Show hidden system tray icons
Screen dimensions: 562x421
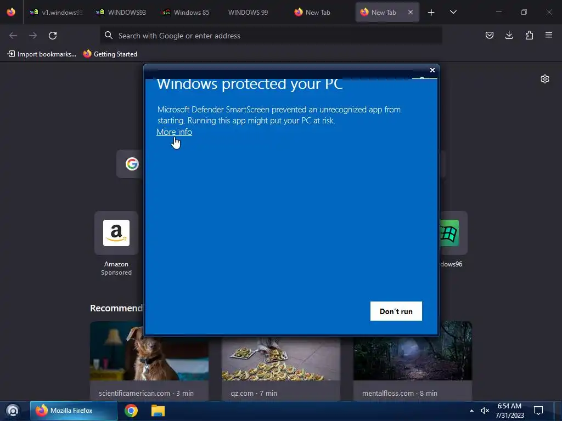pos(471,411)
